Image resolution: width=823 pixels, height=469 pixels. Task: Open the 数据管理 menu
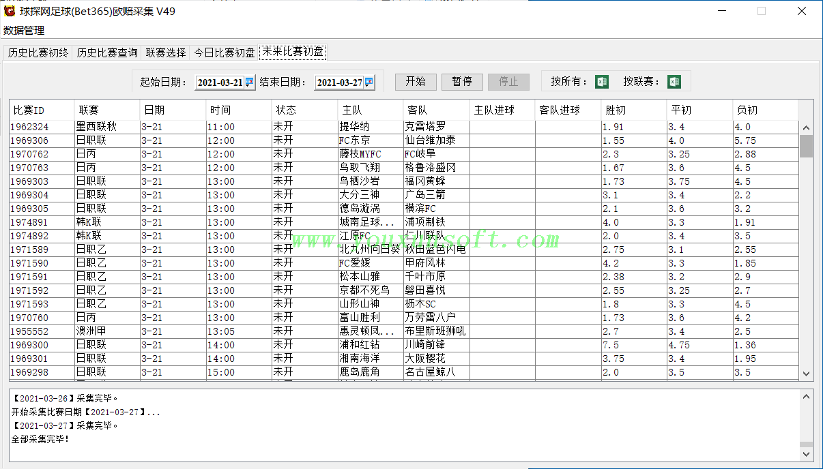coord(24,31)
